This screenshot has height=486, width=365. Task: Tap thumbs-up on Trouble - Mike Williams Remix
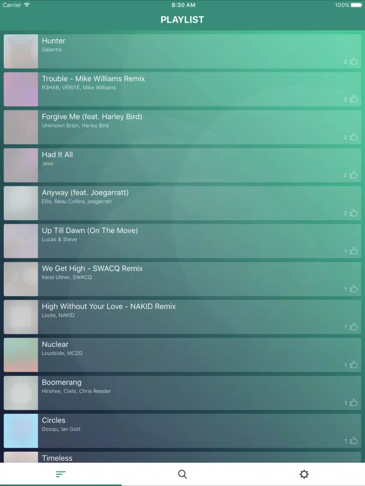(353, 99)
